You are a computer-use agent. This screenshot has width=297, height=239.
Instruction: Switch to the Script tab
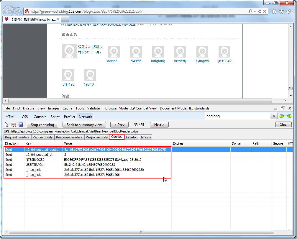click(55, 117)
